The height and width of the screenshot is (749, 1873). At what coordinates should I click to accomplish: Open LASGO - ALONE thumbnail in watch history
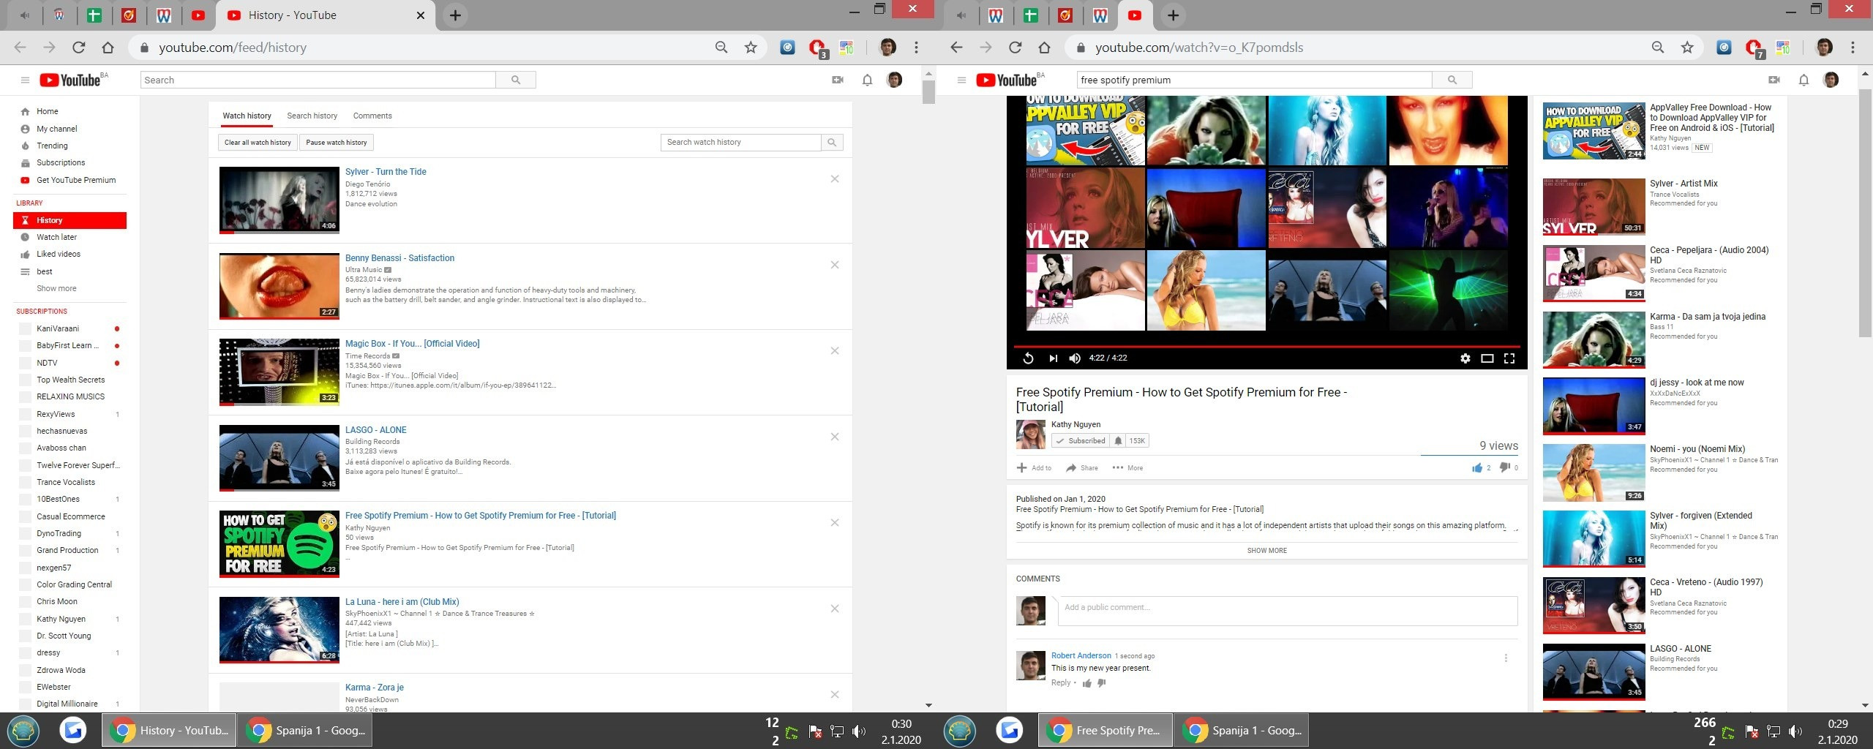[x=279, y=458]
